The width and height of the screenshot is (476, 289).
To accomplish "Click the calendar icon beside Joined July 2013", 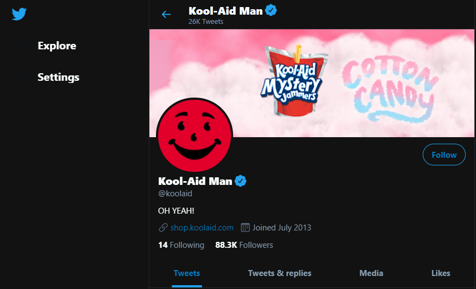I will coord(245,228).
